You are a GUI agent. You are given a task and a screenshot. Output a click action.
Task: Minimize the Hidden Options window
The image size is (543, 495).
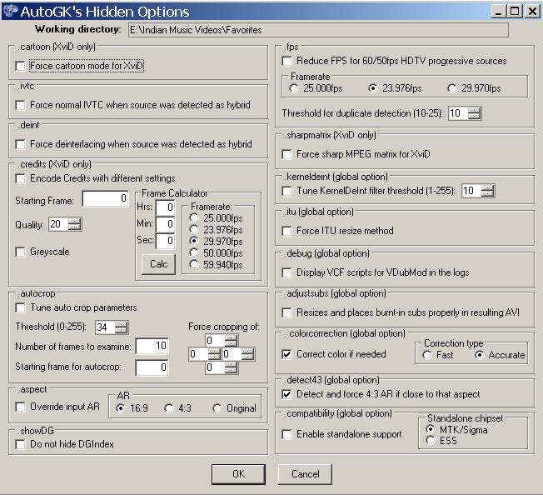(x=499, y=12)
